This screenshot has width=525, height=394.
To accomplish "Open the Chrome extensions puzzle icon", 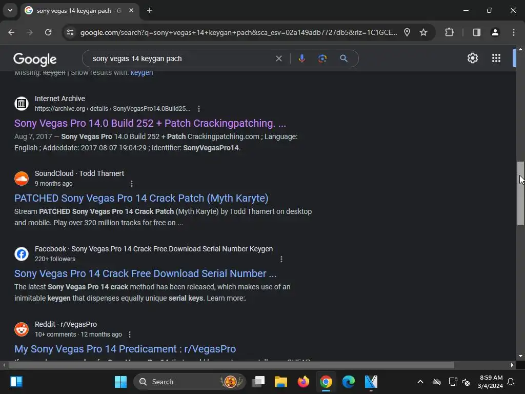I will pos(449,32).
